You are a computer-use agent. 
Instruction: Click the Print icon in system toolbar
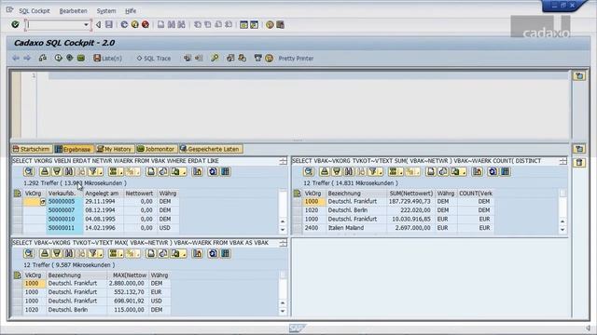click(161, 25)
